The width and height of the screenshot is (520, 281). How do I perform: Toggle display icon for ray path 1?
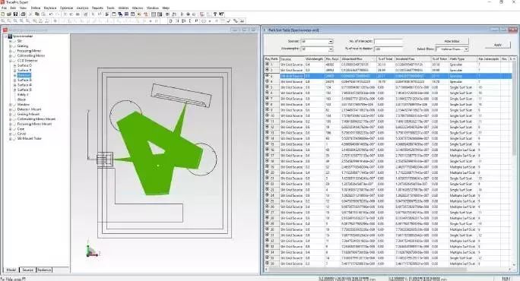[267, 65]
